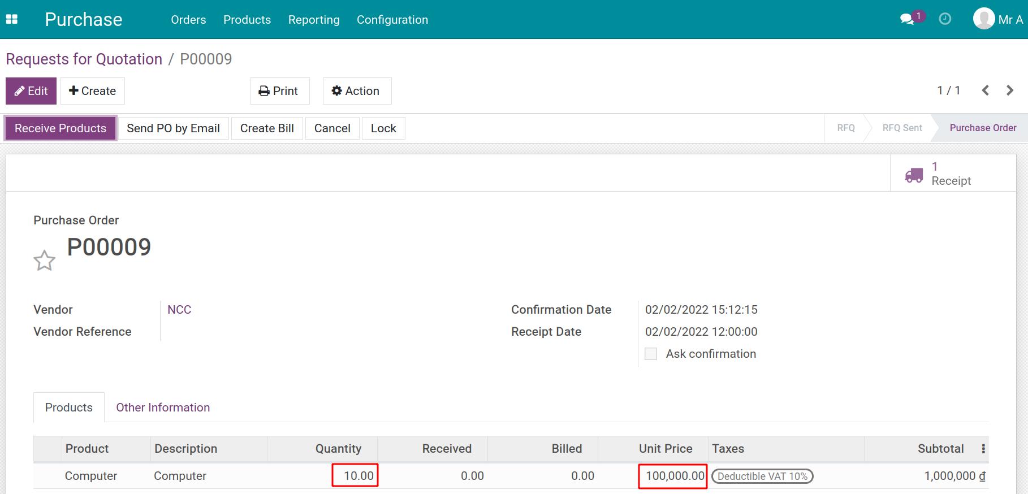Open the Orders menu
The width and height of the screenshot is (1028, 494).
coord(188,20)
